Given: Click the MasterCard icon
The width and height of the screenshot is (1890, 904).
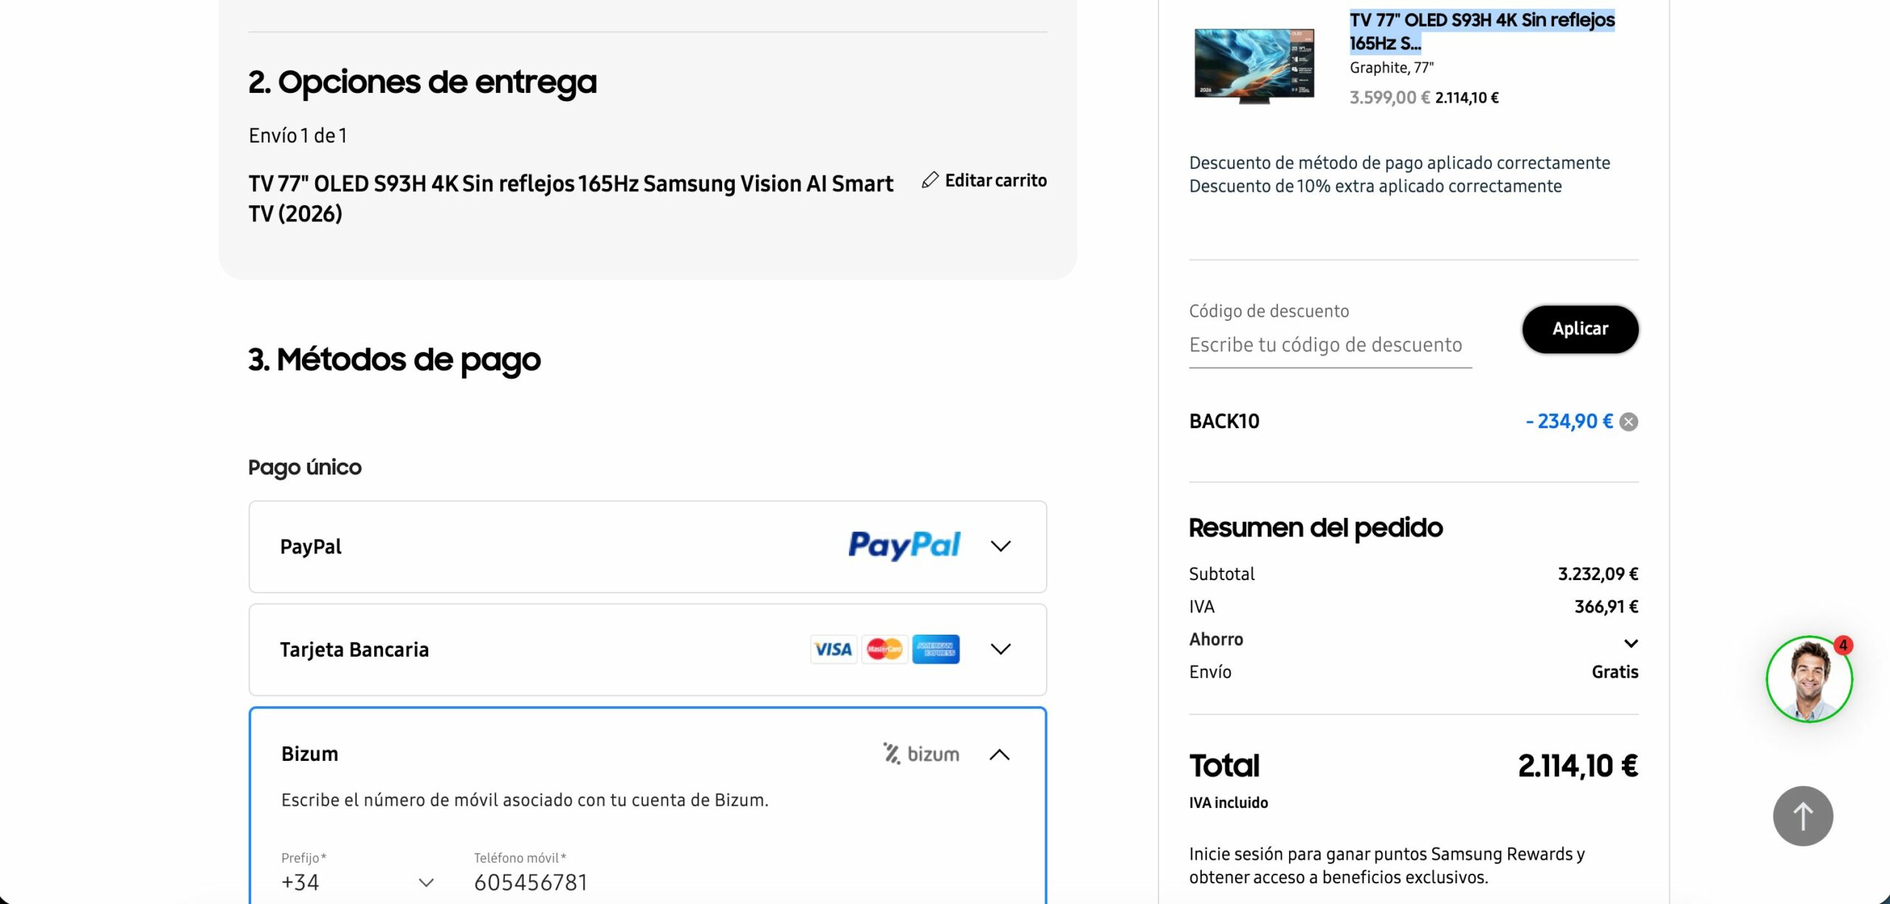Looking at the screenshot, I should (x=884, y=649).
